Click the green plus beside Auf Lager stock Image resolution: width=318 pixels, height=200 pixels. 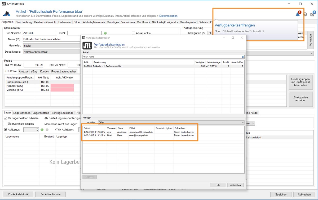[42, 130]
